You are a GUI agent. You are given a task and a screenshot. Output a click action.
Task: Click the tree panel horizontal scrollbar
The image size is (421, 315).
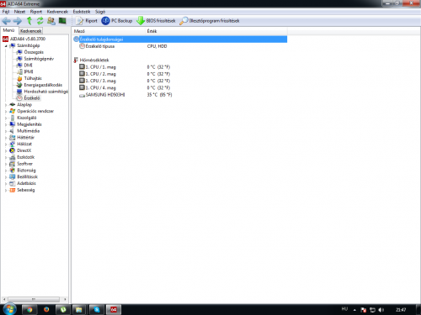pyautogui.click(x=34, y=299)
